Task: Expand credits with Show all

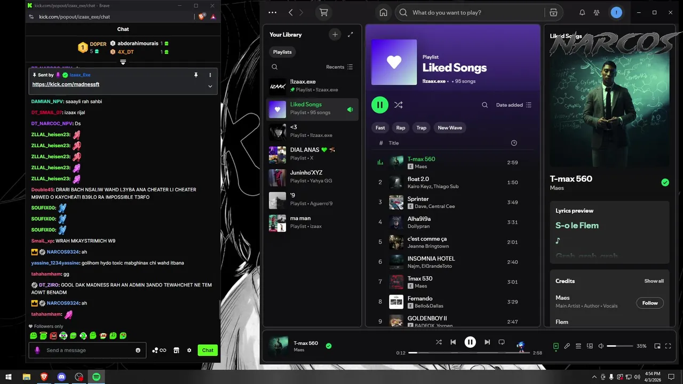Action: click(x=654, y=281)
